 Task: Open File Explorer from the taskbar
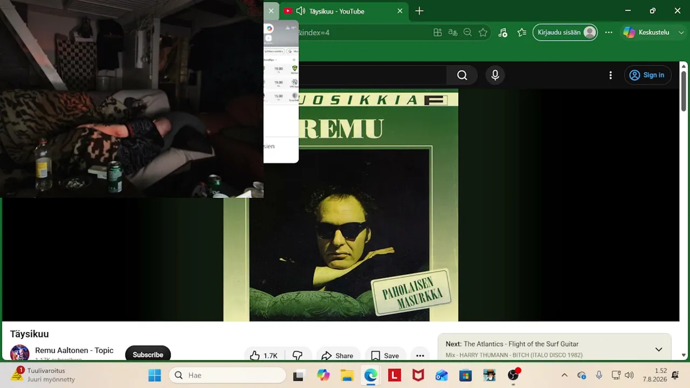(x=347, y=375)
